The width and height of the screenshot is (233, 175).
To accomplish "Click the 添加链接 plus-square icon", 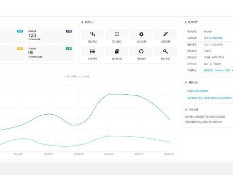I will pyautogui.click(x=117, y=34).
